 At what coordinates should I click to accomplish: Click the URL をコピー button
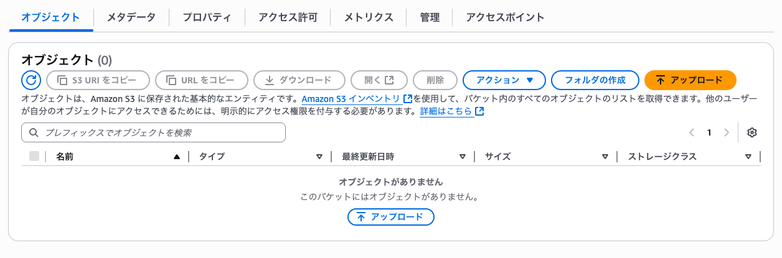pos(202,80)
